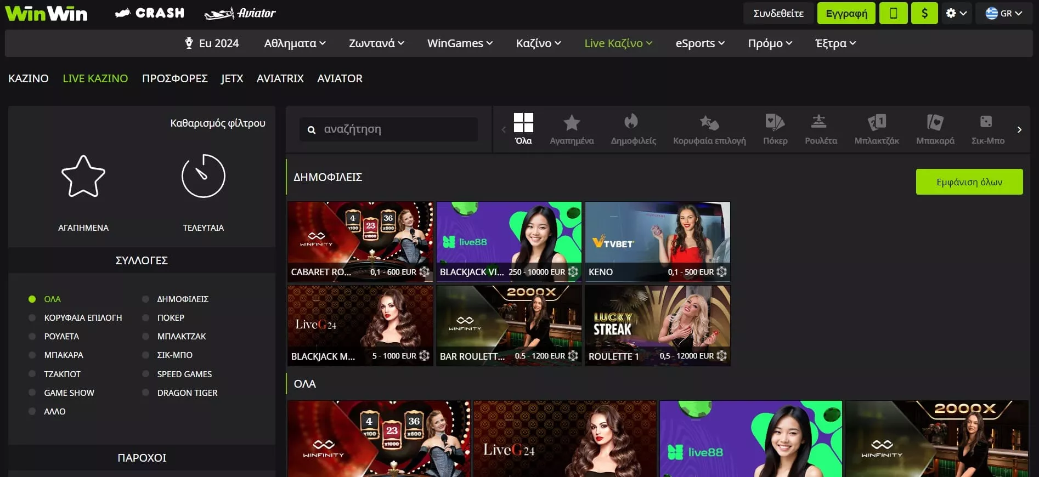Expand the Πρόμο dropdown menu
This screenshot has height=477, width=1039.
click(770, 43)
